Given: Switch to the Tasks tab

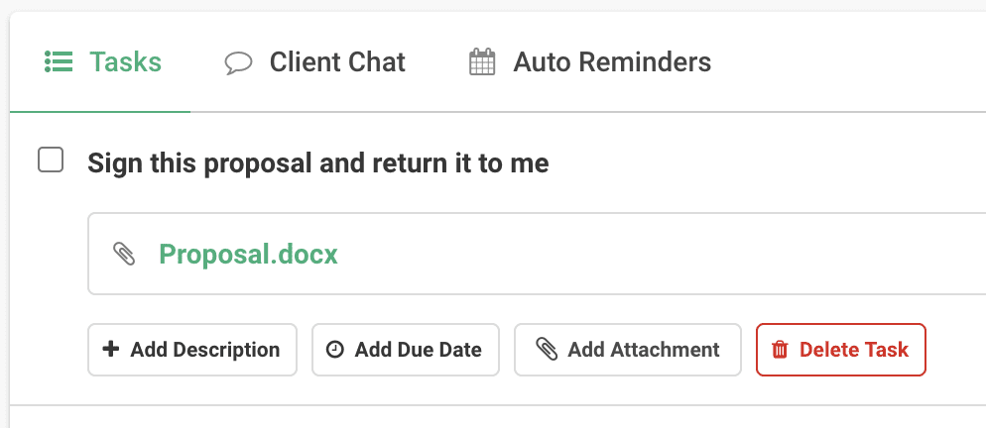Looking at the screenshot, I should (103, 62).
